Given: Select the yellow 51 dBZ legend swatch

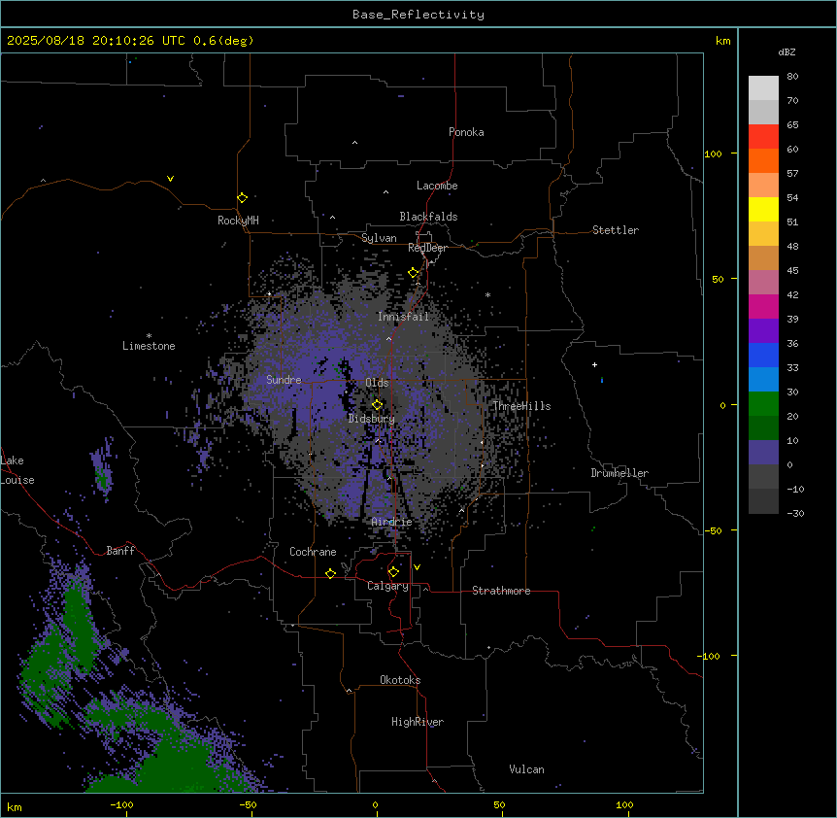Looking at the screenshot, I should pos(763,209).
